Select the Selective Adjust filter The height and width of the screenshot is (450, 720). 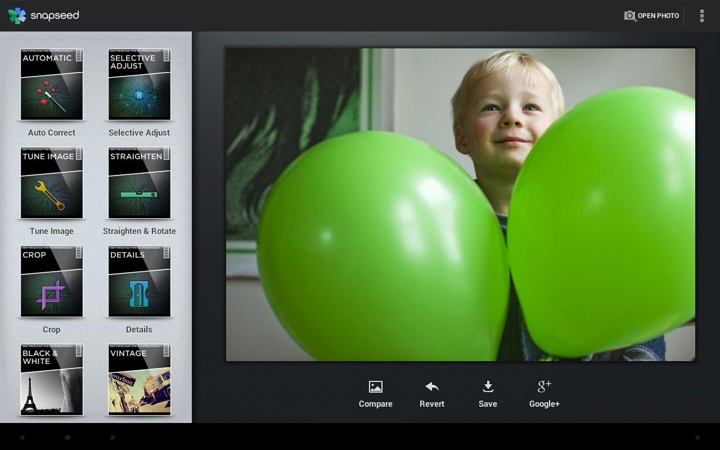[x=138, y=84]
